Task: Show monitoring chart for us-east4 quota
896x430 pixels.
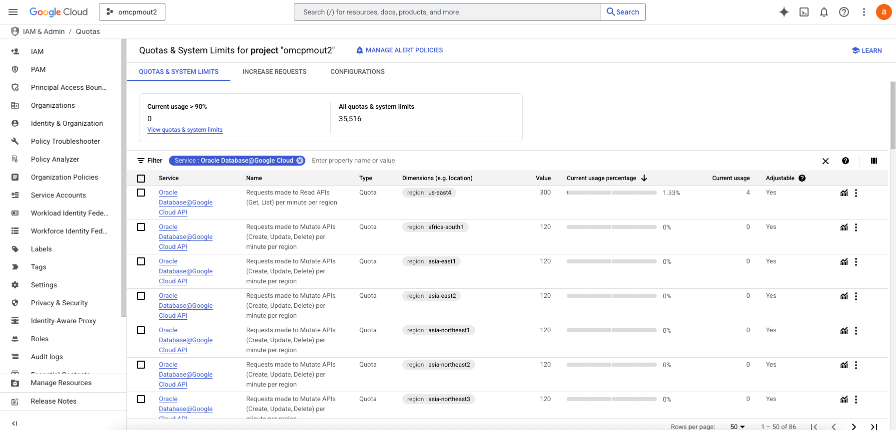Action: click(x=844, y=193)
